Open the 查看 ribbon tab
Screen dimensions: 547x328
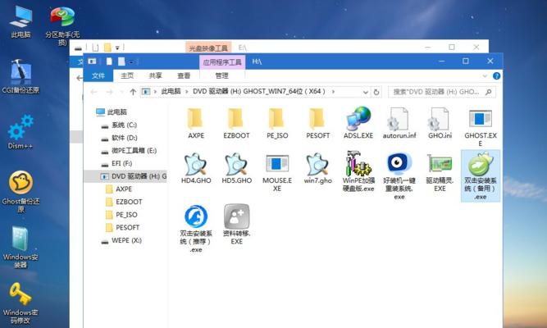(184, 75)
